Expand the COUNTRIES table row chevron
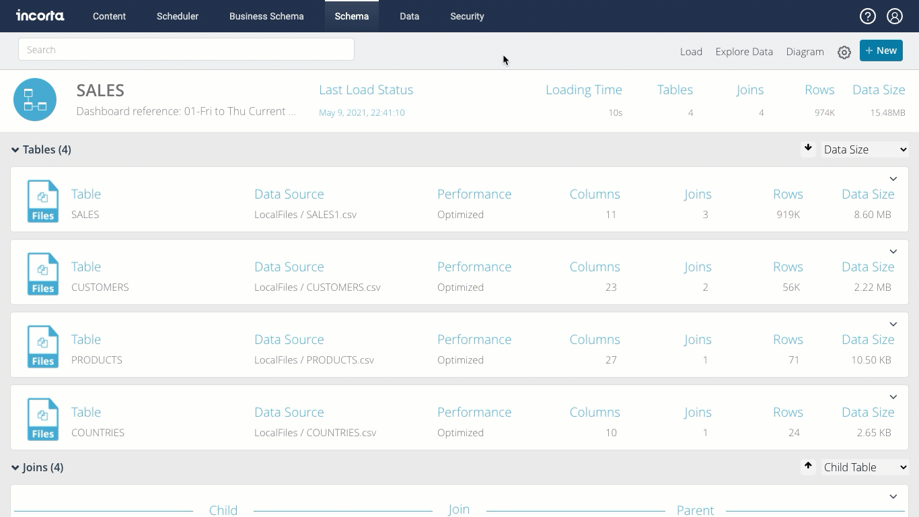This screenshot has height=517, width=919. tap(893, 397)
